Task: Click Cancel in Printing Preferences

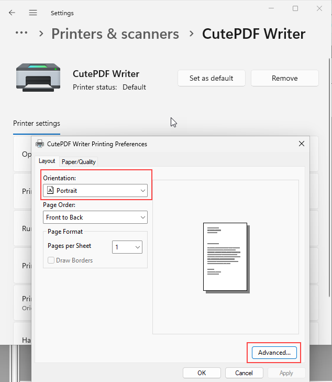Action: pos(244,373)
